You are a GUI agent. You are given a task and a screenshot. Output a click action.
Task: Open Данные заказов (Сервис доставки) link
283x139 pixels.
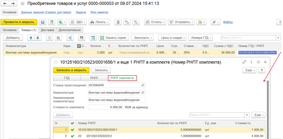(x=46, y=12)
